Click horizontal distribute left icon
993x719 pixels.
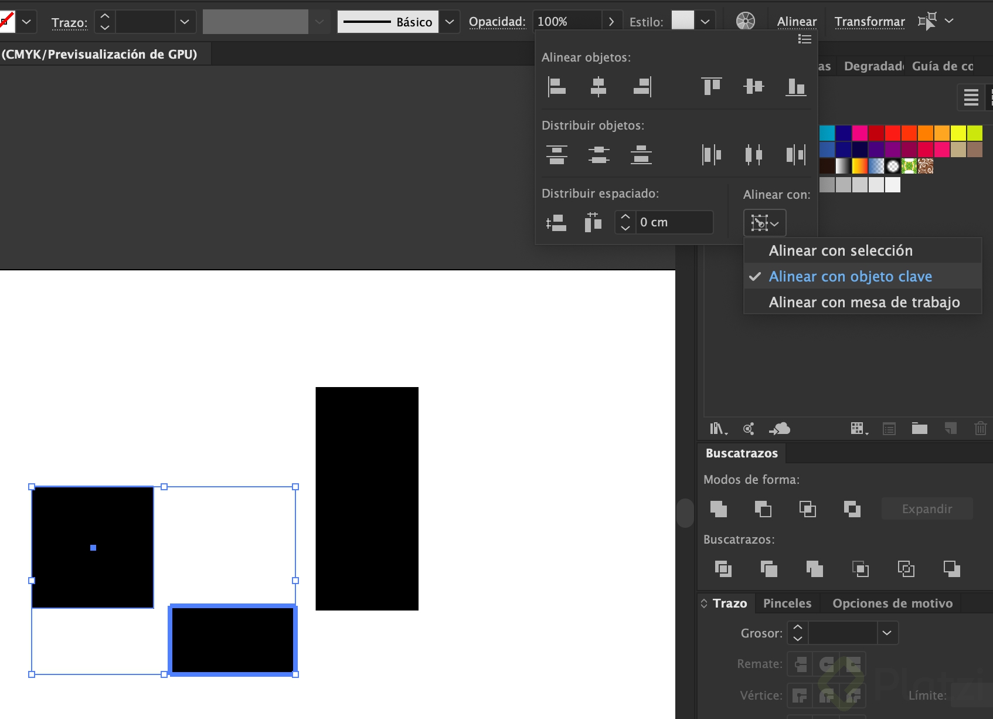click(712, 155)
